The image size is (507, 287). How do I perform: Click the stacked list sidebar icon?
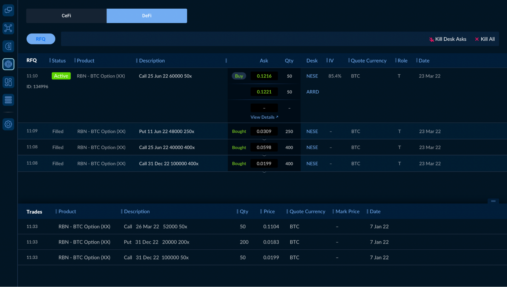[8, 100]
